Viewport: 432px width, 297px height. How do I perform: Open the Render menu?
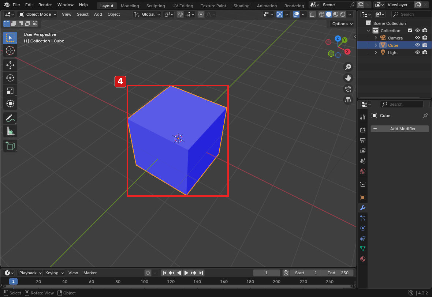tap(45, 5)
